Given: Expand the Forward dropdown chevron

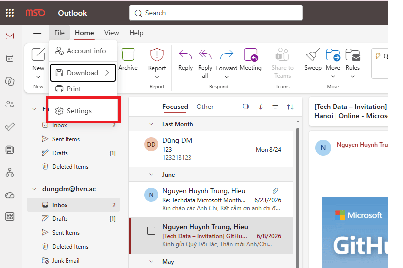Looking at the screenshot, I should point(227,77).
